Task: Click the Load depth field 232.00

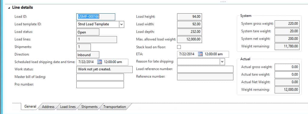Action: coord(189,32)
